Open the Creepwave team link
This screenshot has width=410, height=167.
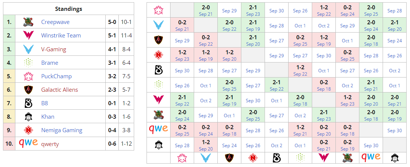point(55,22)
